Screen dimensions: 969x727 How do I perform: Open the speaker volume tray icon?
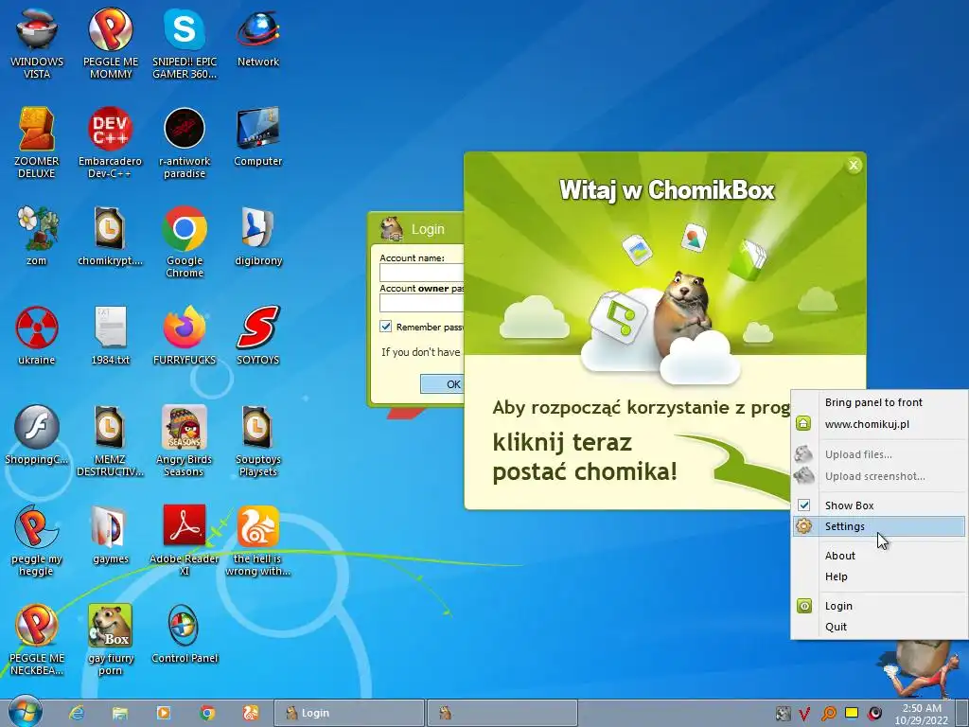(874, 714)
